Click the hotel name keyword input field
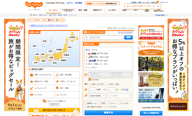 coord(104,37)
